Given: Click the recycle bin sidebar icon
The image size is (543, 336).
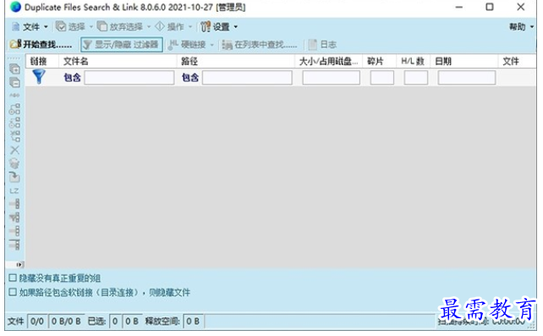Looking at the screenshot, I should (x=14, y=163).
